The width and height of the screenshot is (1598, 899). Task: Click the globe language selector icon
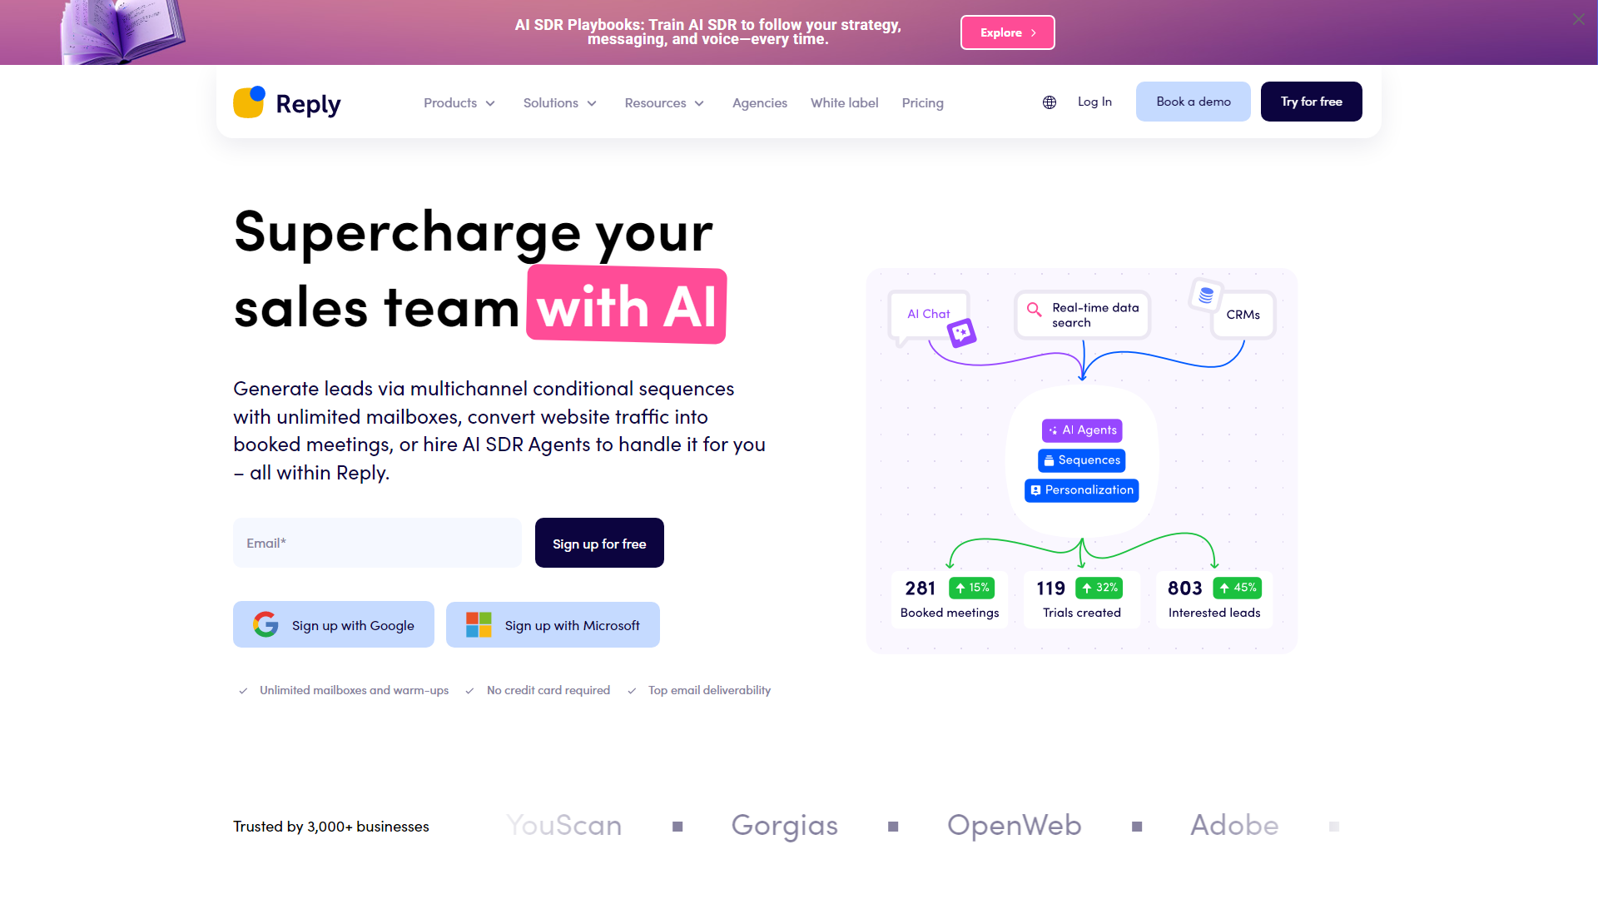[1050, 101]
